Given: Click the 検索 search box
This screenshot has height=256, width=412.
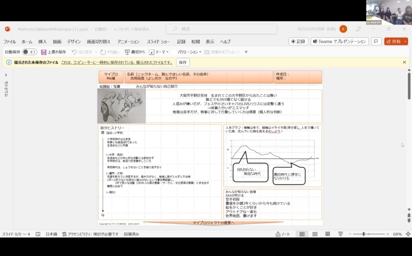Looking at the screenshot, I should [x=221, y=29].
